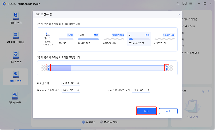
Task: Select the Y: NTFS partition
Action: 139,39
